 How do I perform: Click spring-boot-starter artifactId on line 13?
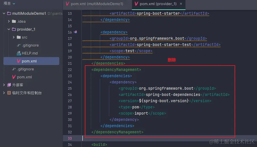pyautogui.click(x=158, y=13)
